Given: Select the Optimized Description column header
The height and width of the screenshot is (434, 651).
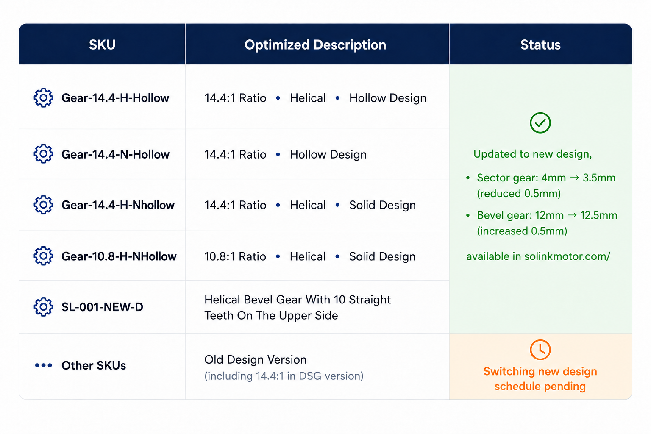Looking at the screenshot, I should tap(315, 45).
